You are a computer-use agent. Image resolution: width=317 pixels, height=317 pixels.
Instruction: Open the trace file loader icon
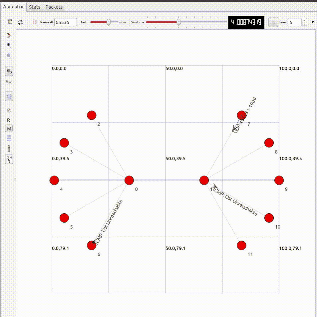[10, 22]
